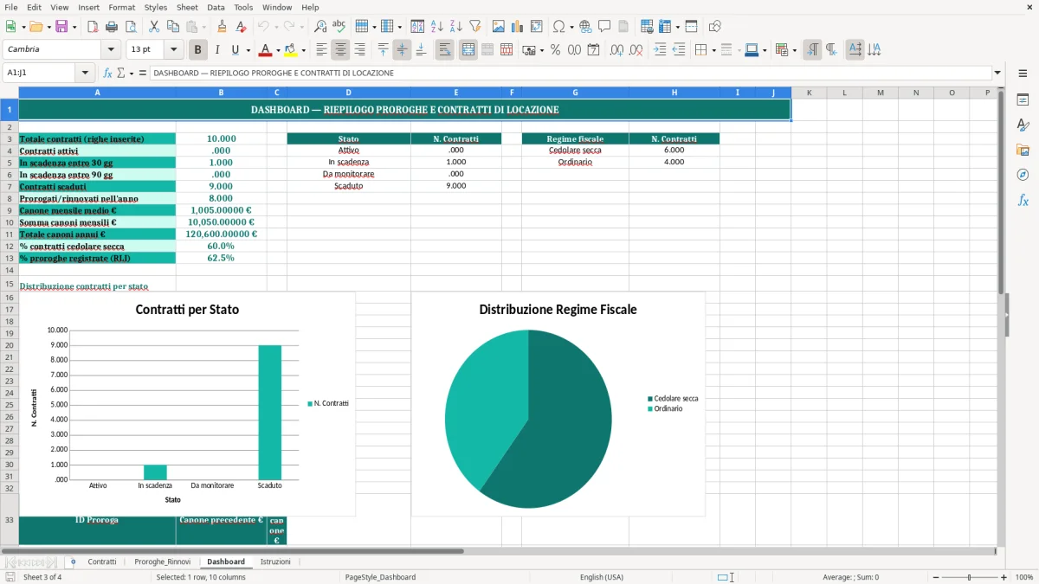Insert a comment
The image size is (1039, 584).
point(604,27)
